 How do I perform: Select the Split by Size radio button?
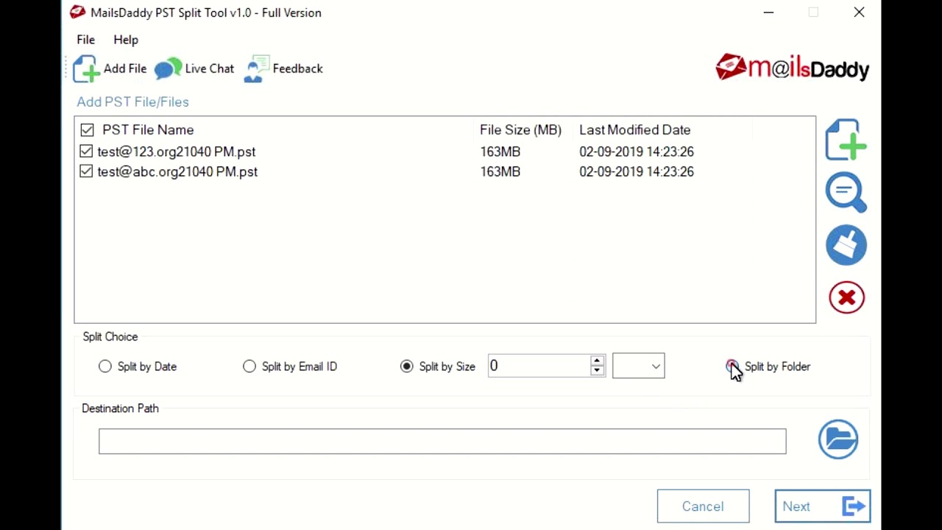(x=407, y=367)
